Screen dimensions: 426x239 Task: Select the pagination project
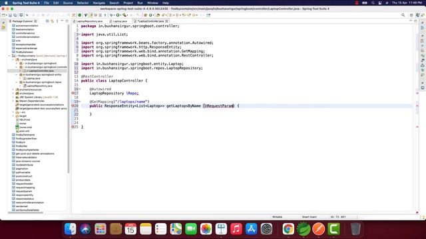point(22,169)
